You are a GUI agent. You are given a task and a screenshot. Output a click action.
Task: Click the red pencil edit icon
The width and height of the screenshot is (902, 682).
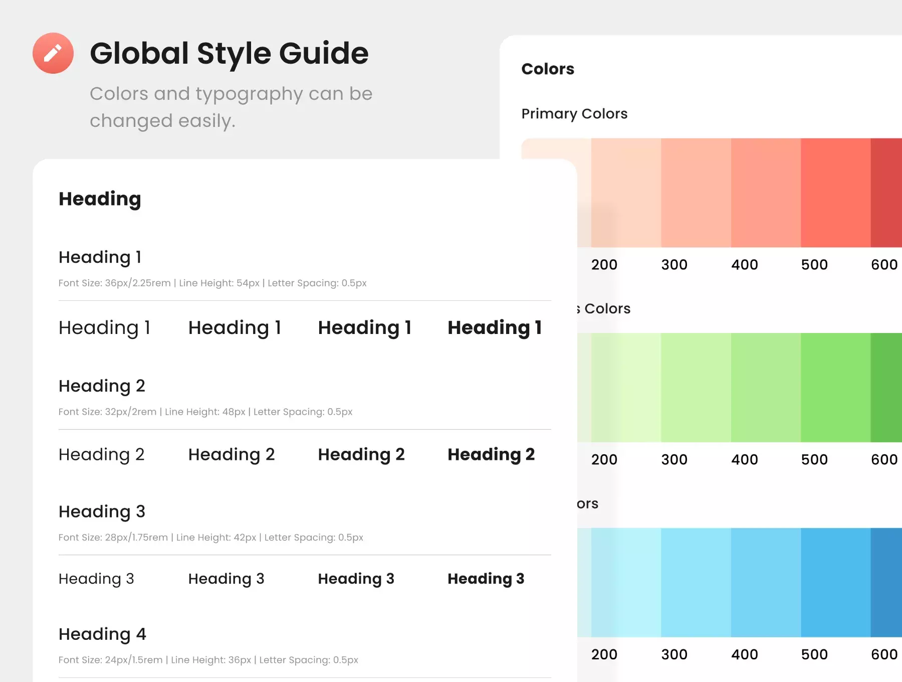click(53, 53)
